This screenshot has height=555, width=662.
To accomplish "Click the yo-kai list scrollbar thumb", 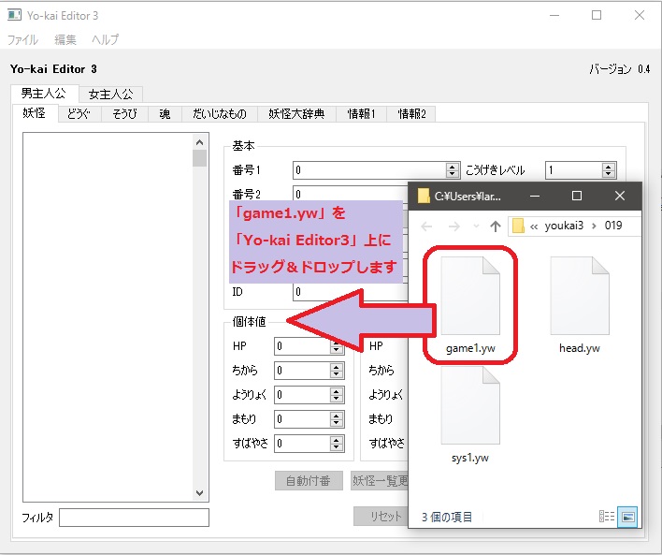I will coord(200,158).
